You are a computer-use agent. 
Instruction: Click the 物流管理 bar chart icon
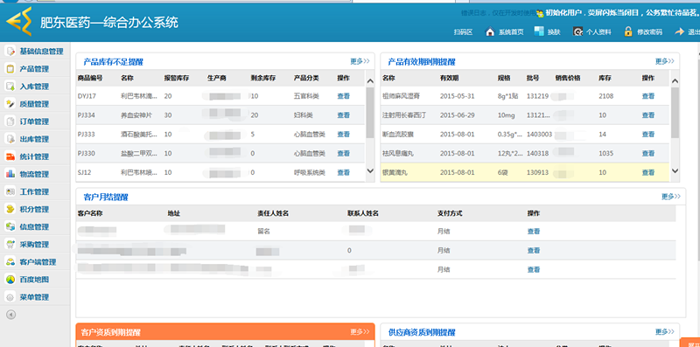coord(10,174)
